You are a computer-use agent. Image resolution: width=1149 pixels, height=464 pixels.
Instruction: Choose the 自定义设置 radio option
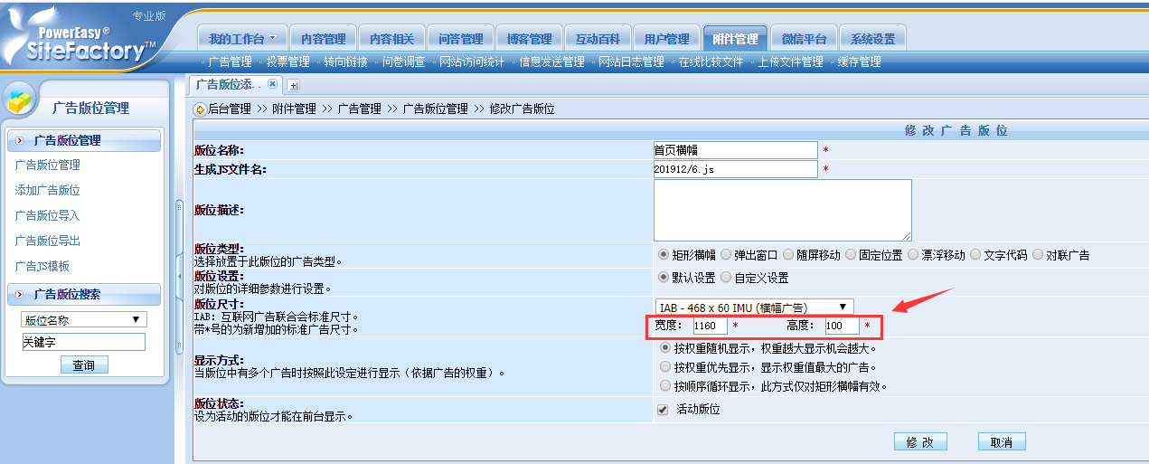click(726, 278)
